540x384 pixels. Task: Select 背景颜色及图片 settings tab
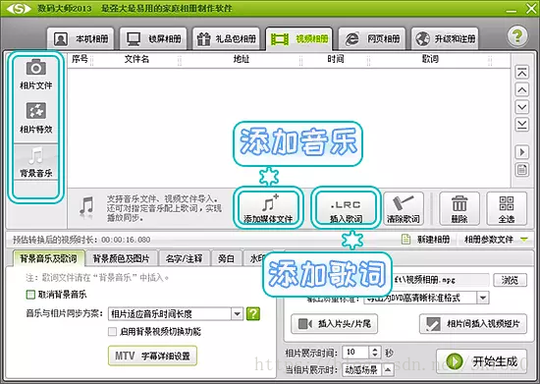(121, 258)
